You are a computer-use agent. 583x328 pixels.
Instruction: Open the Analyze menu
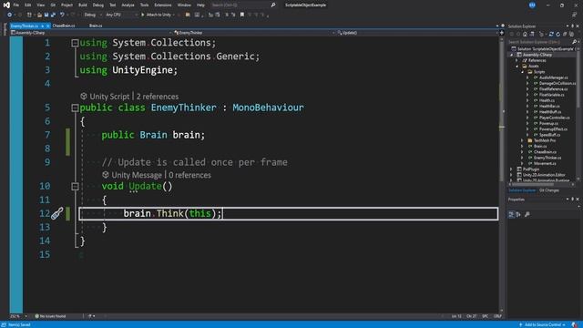pos(128,5)
